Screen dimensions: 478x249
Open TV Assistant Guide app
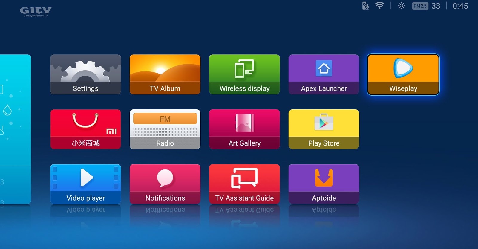(x=244, y=184)
